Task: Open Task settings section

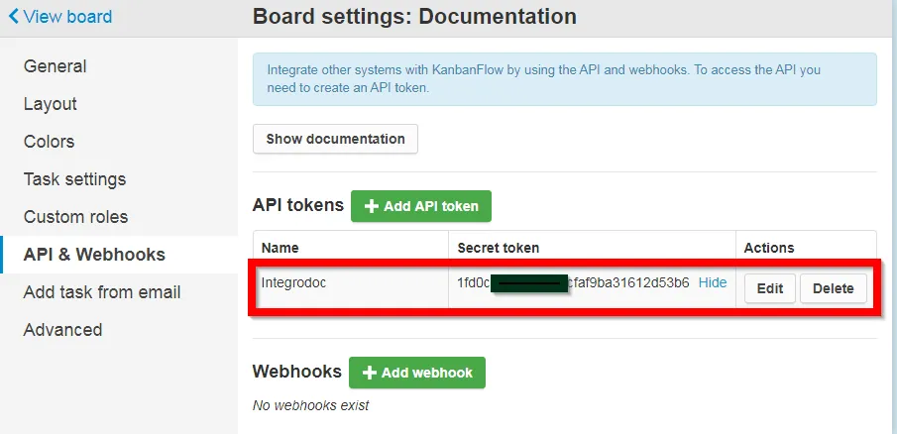Action: (74, 179)
